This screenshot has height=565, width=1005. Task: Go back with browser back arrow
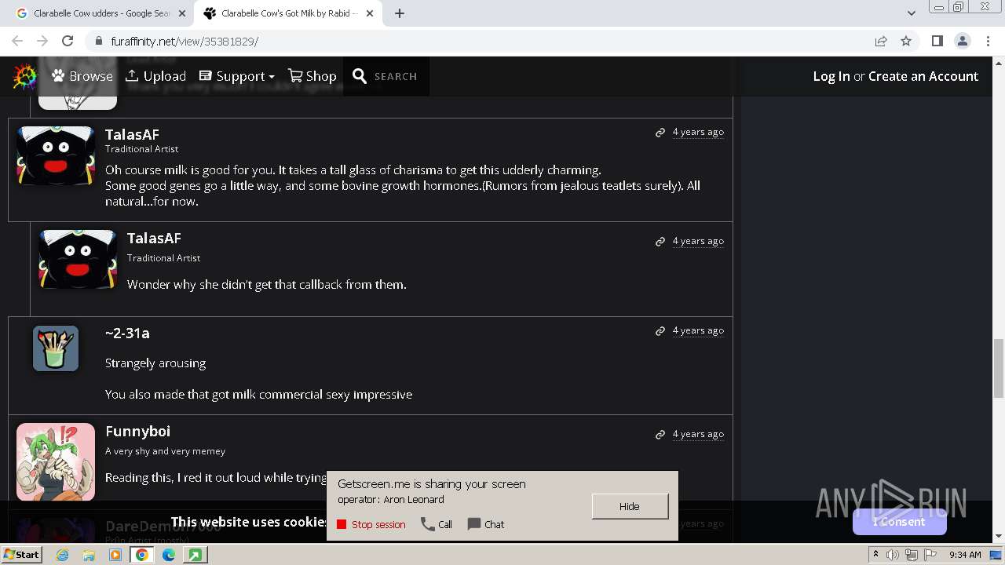click(17, 41)
